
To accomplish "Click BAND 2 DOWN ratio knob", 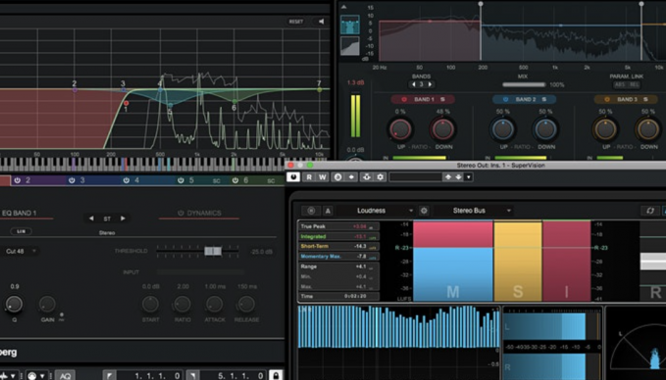I will click(x=545, y=129).
